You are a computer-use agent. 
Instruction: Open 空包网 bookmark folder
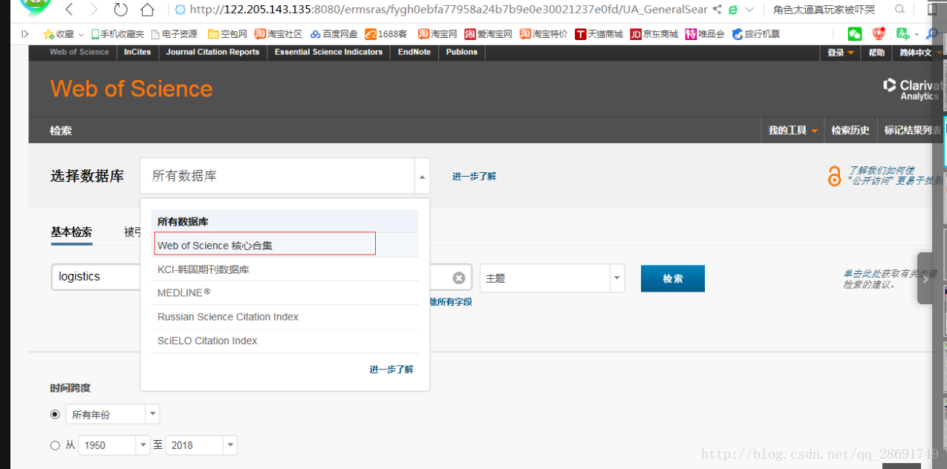point(227,34)
